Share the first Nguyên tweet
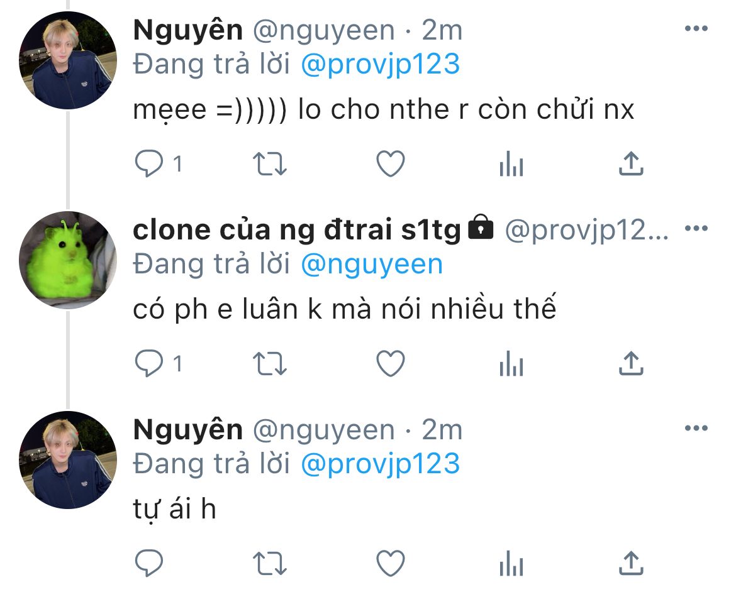 tap(631, 164)
